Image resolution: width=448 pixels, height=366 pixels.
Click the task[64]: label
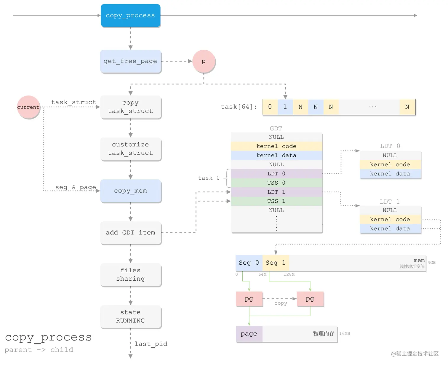click(239, 107)
